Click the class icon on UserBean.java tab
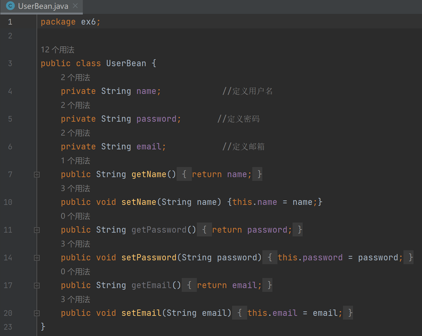 point(10,6)
